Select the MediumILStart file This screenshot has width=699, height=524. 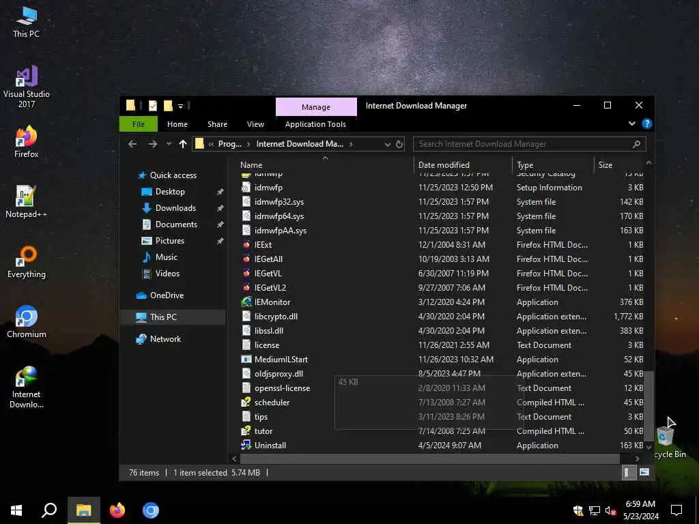point(281,360)
